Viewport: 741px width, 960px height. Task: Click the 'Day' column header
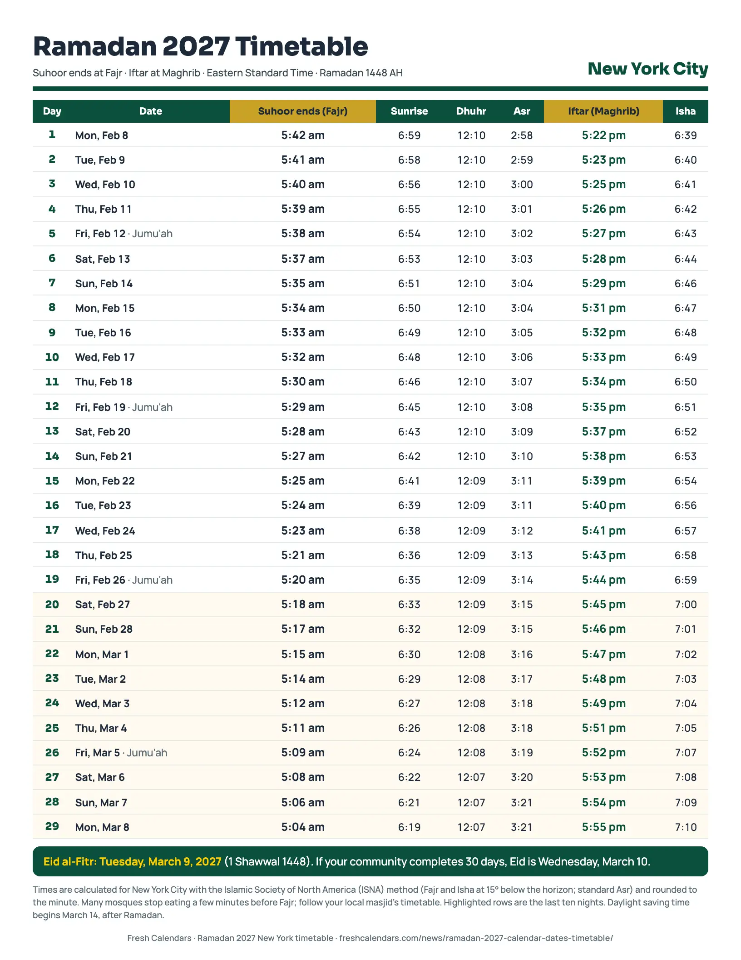pyautogui.click(x=52, y=111)
